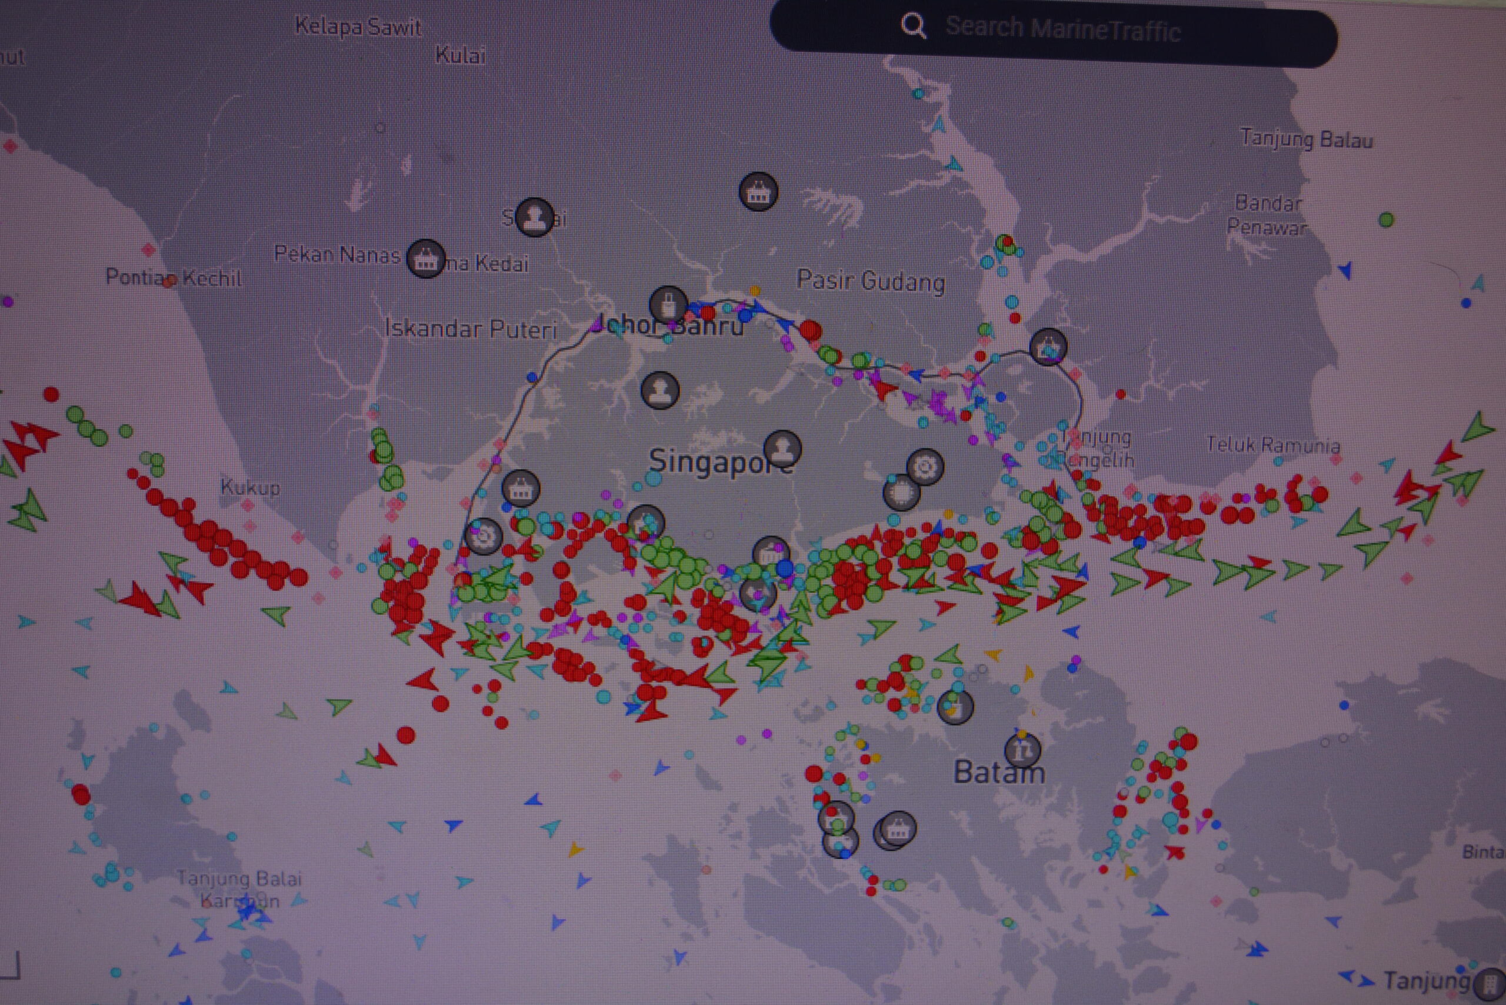Open the basket marker in west Singapore
Image resolution: width=1506 pixels, height=1005 pixels.
pos(521,489)
